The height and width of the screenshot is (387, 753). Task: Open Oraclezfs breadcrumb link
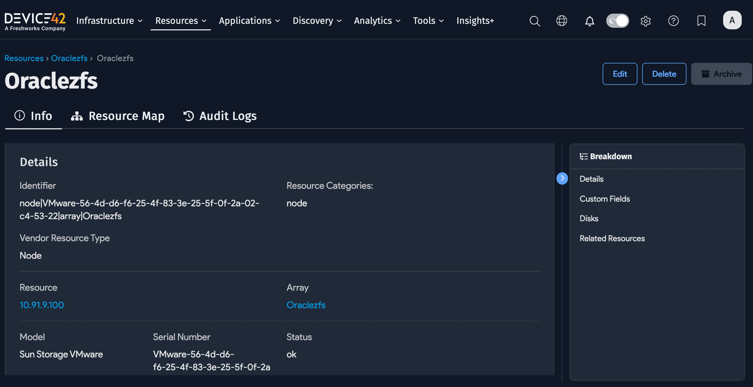point(69,58)
